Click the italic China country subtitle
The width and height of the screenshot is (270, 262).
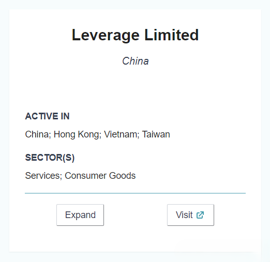[136, 61]
